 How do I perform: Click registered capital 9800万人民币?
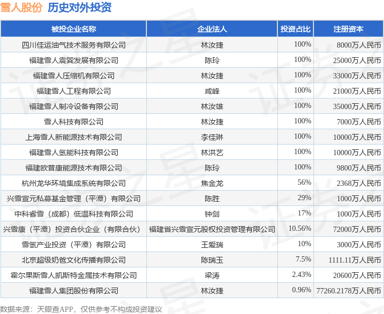click(359, 168)
